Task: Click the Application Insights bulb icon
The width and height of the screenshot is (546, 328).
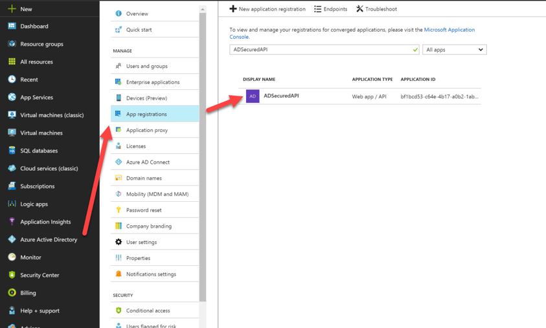Action: click(x=12, y=221)
